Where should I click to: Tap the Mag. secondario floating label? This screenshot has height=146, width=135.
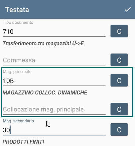(x=19, y=121)
